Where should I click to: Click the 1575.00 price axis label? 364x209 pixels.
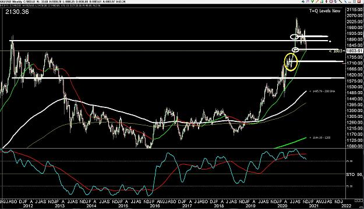coord(354,81)
